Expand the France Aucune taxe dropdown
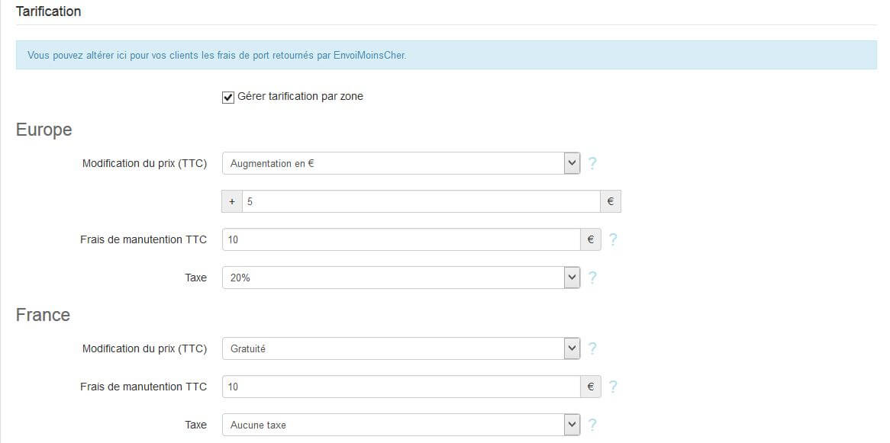 (401, 424)
